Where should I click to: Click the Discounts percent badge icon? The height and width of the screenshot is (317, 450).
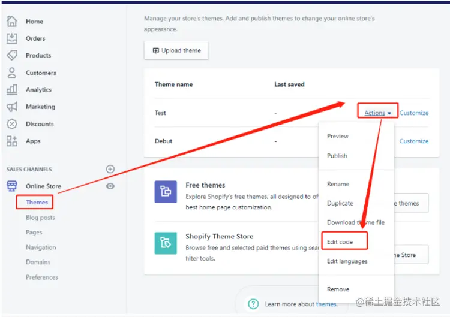point(12,124)
